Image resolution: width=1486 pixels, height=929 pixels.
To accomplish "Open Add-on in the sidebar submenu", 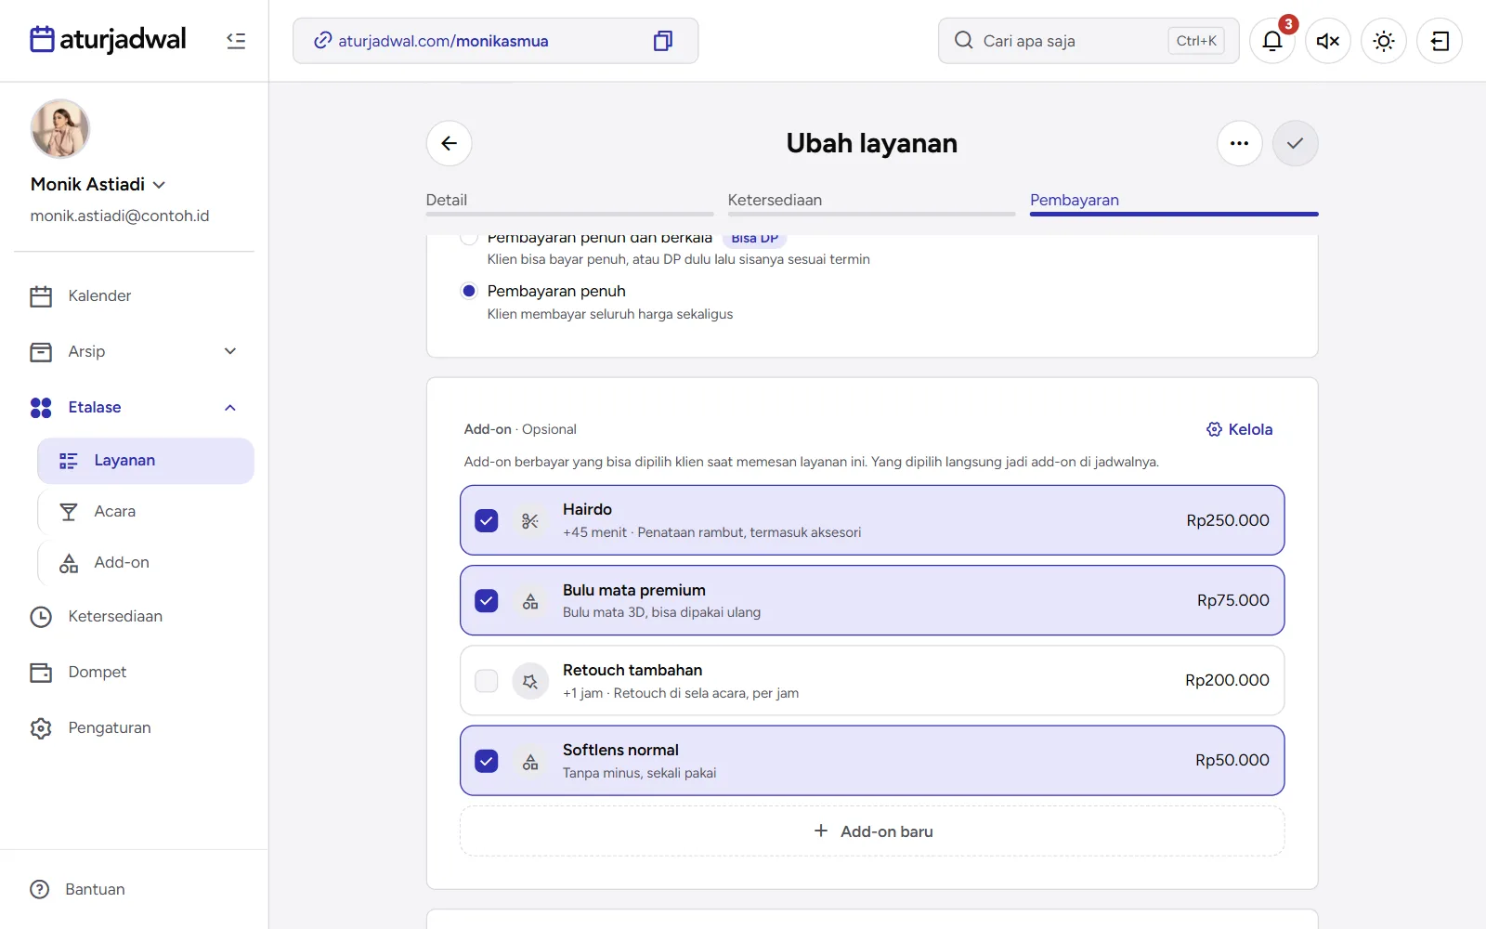I will 146,563.
